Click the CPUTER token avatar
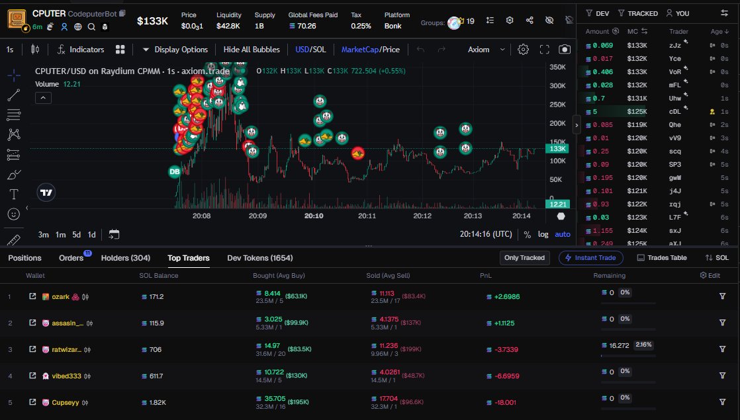 pyautogui.click(x=17, y=19)
